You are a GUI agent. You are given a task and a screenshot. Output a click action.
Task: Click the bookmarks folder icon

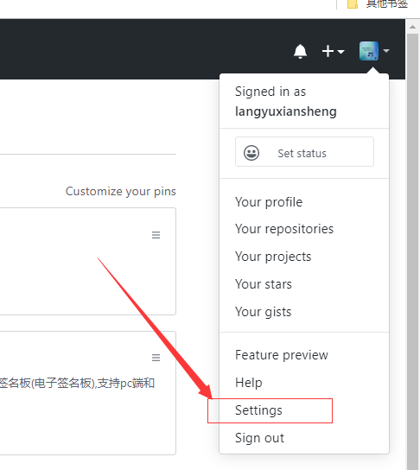pos(353,4)
